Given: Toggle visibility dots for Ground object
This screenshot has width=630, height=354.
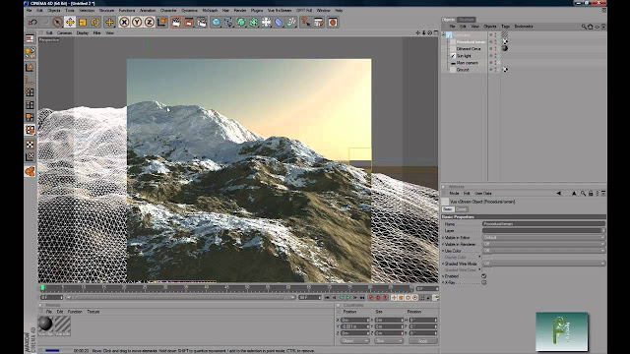Looking at the screenshot, I should pos(495,70).
